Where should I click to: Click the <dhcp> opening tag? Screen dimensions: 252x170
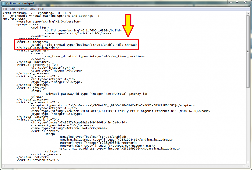click(50, 134)
